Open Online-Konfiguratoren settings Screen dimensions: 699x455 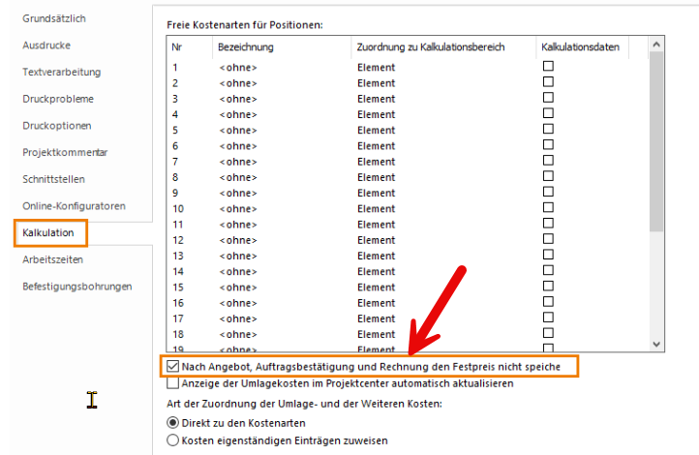point(74,206)
